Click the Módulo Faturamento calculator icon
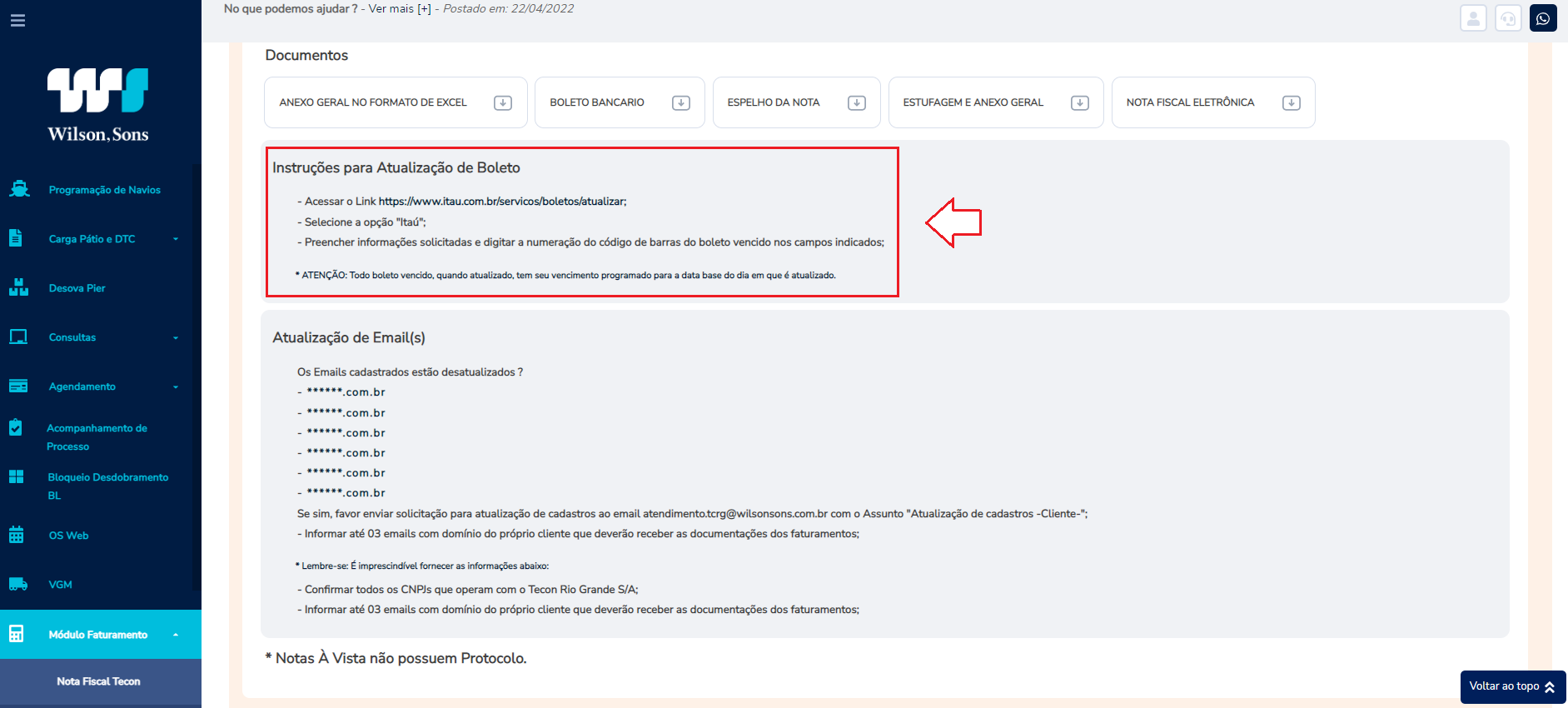The image size is (1568, 708). (x=17, y=634)
